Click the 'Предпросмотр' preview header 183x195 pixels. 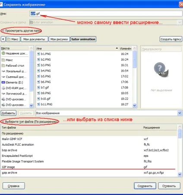[161, 49]
